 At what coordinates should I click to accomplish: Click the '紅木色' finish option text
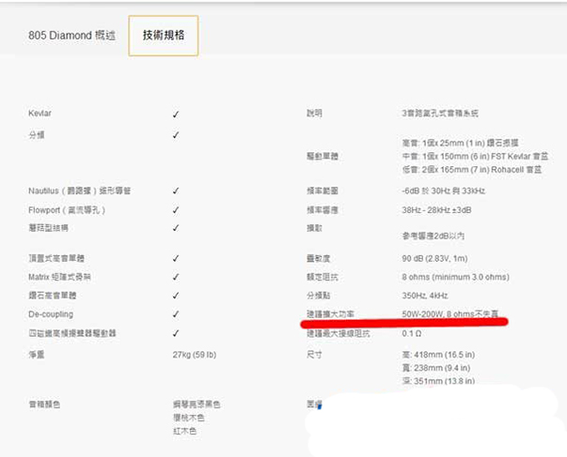pos(184,431)
